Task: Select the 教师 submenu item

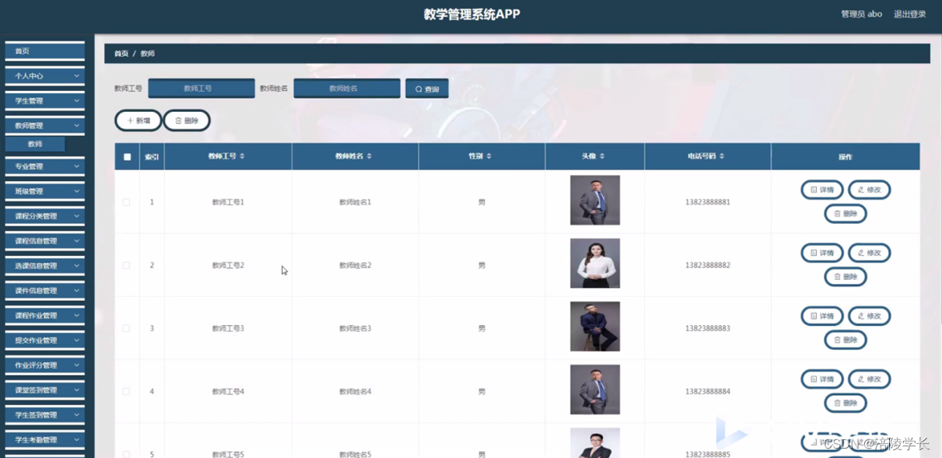Action: point(35,144)
